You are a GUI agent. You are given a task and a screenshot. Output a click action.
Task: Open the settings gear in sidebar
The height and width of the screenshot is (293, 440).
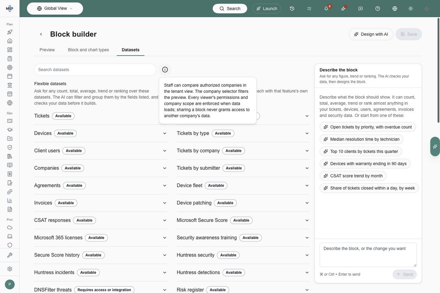tap(10, 269)
